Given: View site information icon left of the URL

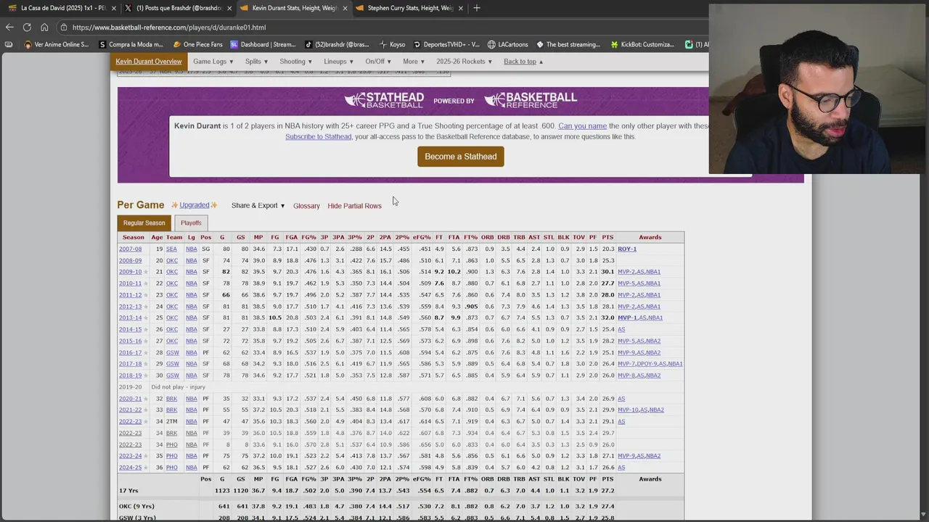Looking at the screenshot, I should click(x=64, y=28).
